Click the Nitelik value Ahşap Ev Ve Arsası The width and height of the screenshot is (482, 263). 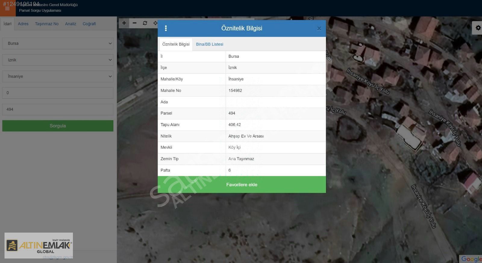246,136
